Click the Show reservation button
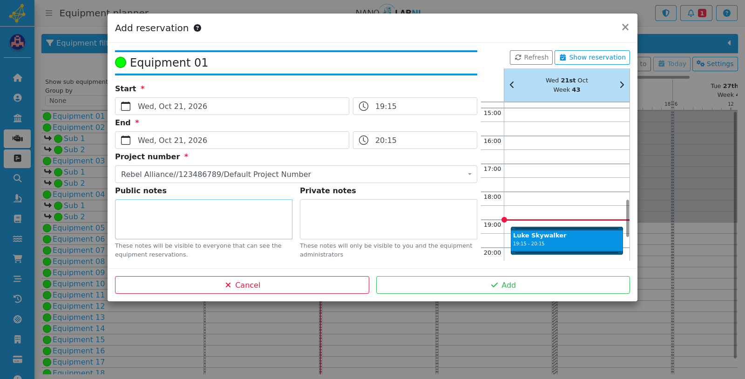745x379 pixels. pyautogui.click(x=592, y=57)
